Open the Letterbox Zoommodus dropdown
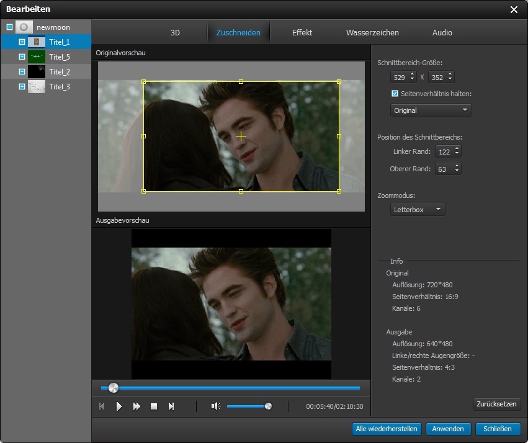The height and width of the screenshot is (443, 528). coord(418,209)
